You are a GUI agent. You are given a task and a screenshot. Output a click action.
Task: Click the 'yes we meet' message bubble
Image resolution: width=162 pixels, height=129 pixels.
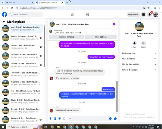(108, 89)
